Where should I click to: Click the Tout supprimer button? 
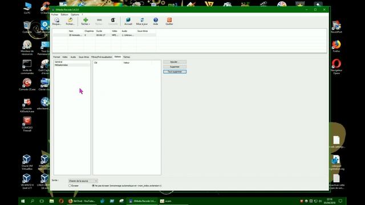(175, 72)
